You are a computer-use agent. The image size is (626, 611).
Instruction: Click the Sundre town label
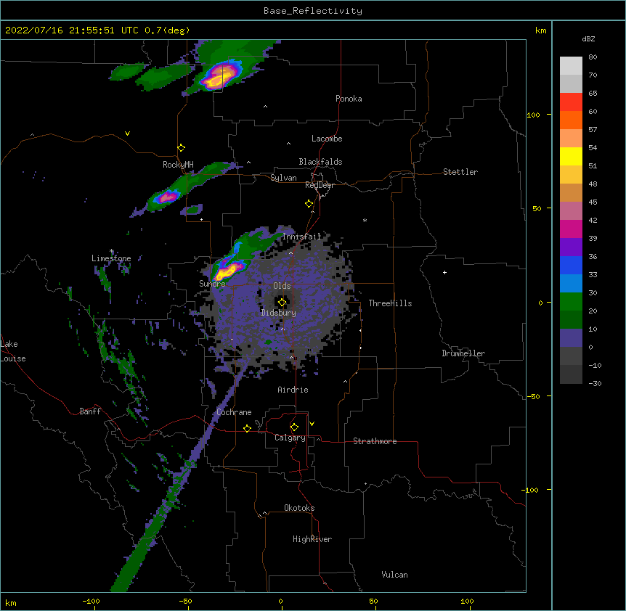(x=212, y=284)
